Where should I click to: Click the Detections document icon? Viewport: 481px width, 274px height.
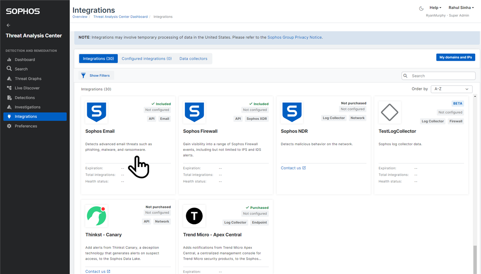pyautogui.click(x=9, y=98)
